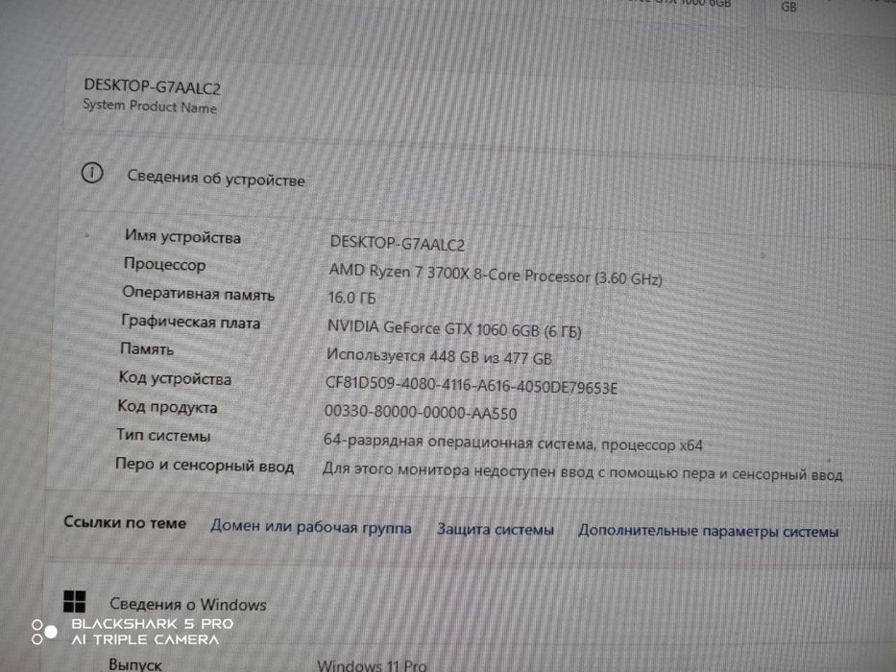896x672 pixels.
Task: Select the NVIDIA GeForce GTX 1060 6GB value
Action: [x=454, y=329]
